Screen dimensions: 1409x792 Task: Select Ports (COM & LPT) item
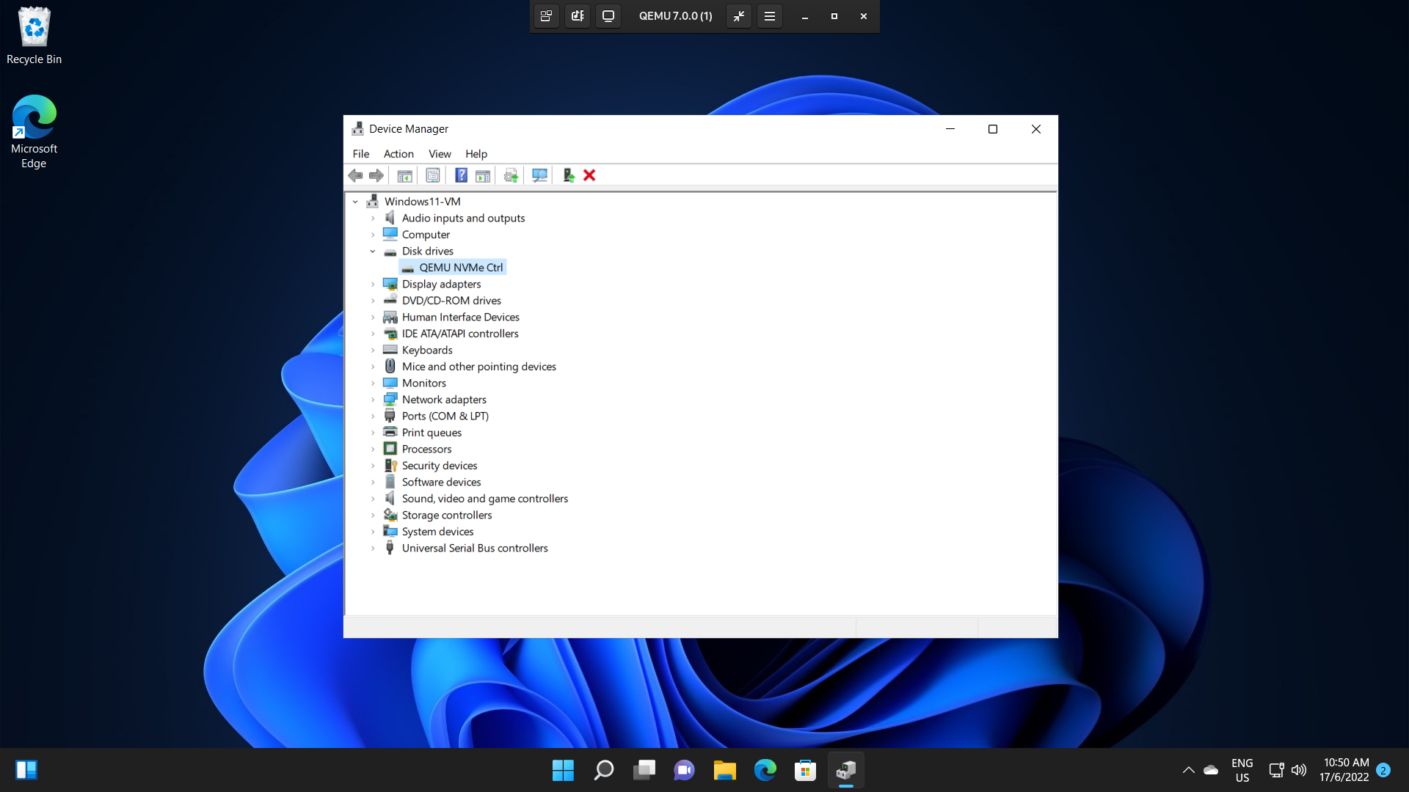click(x=445, y=417)
